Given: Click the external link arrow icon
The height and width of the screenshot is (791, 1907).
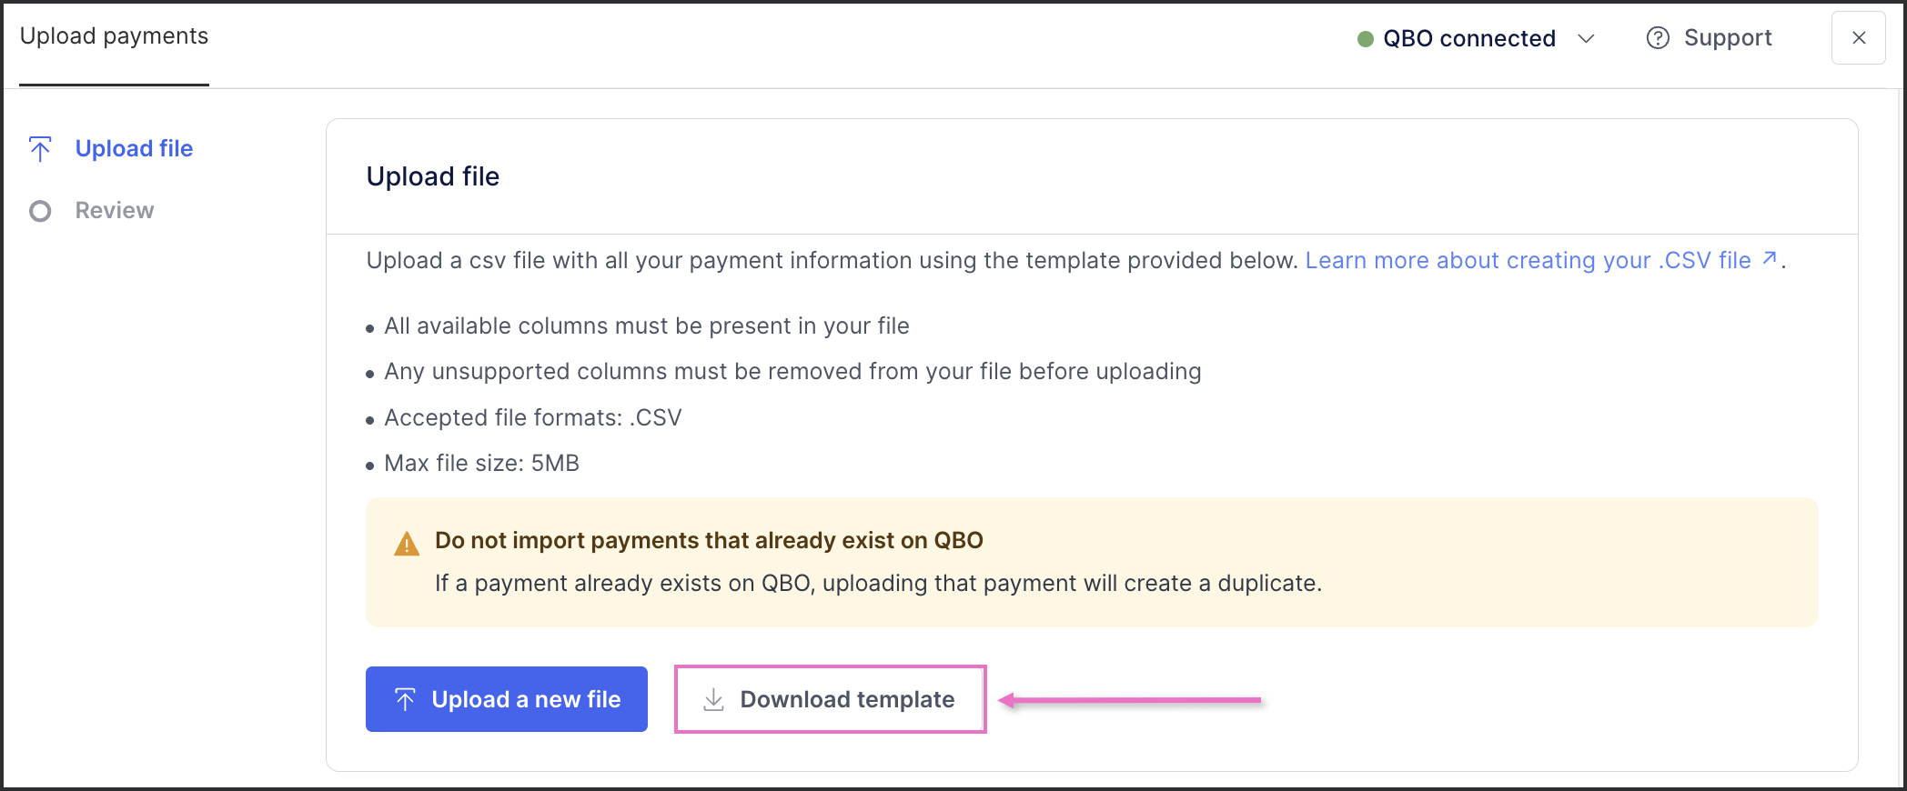Looking at the screenshot, I should pos(1770,259).
